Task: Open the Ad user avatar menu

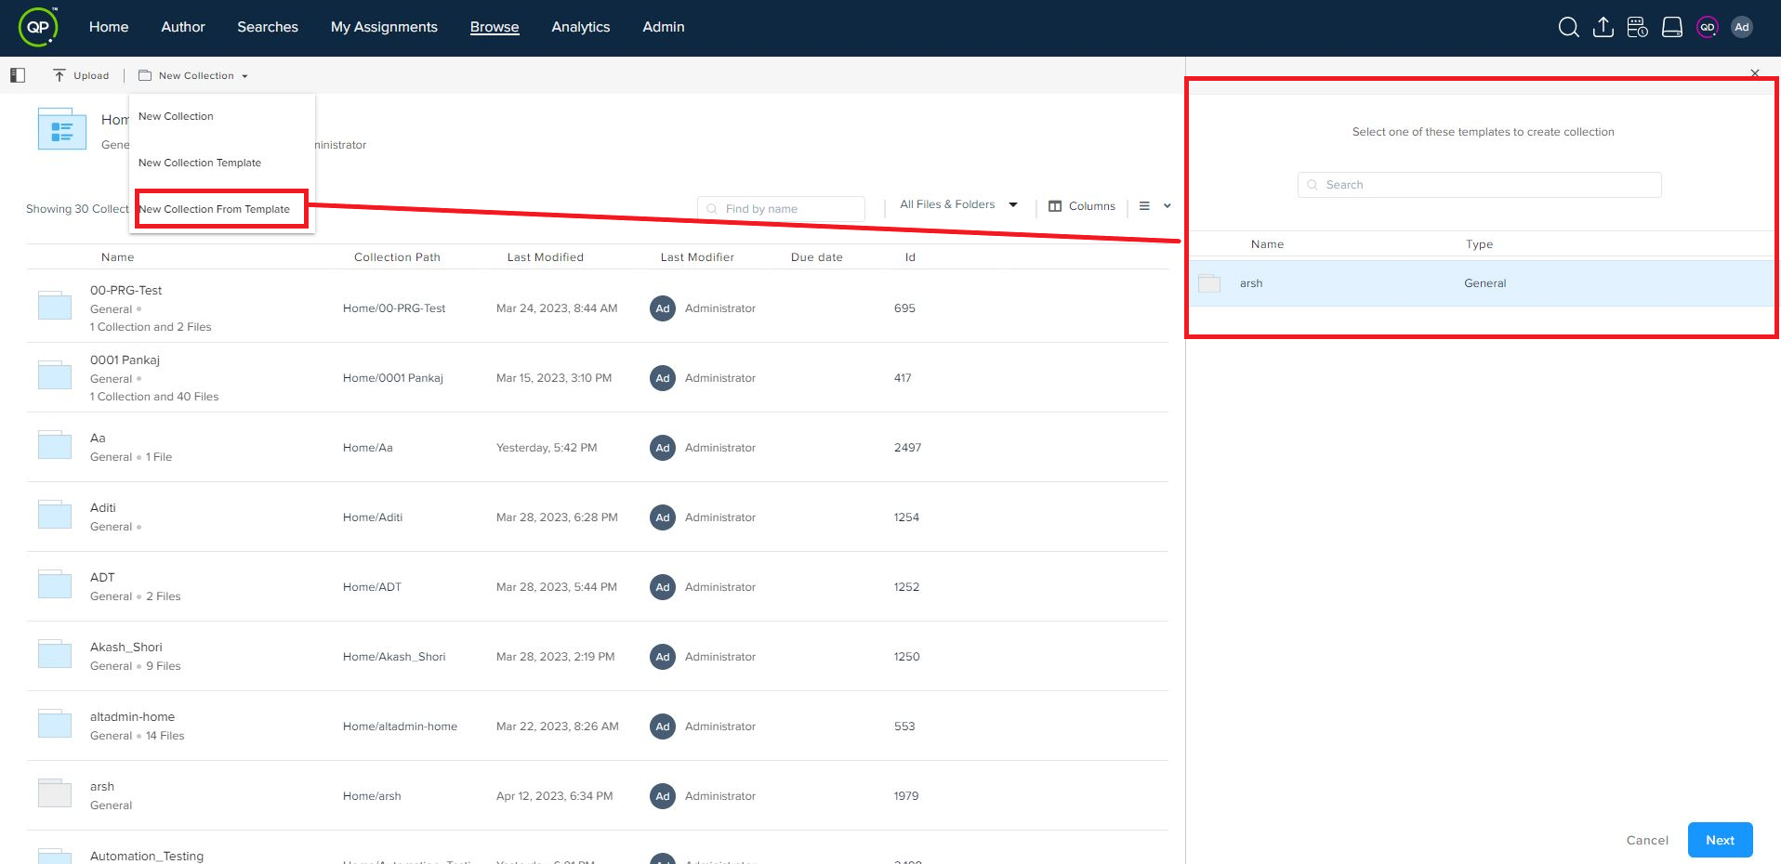Action: pos(1741,27)
